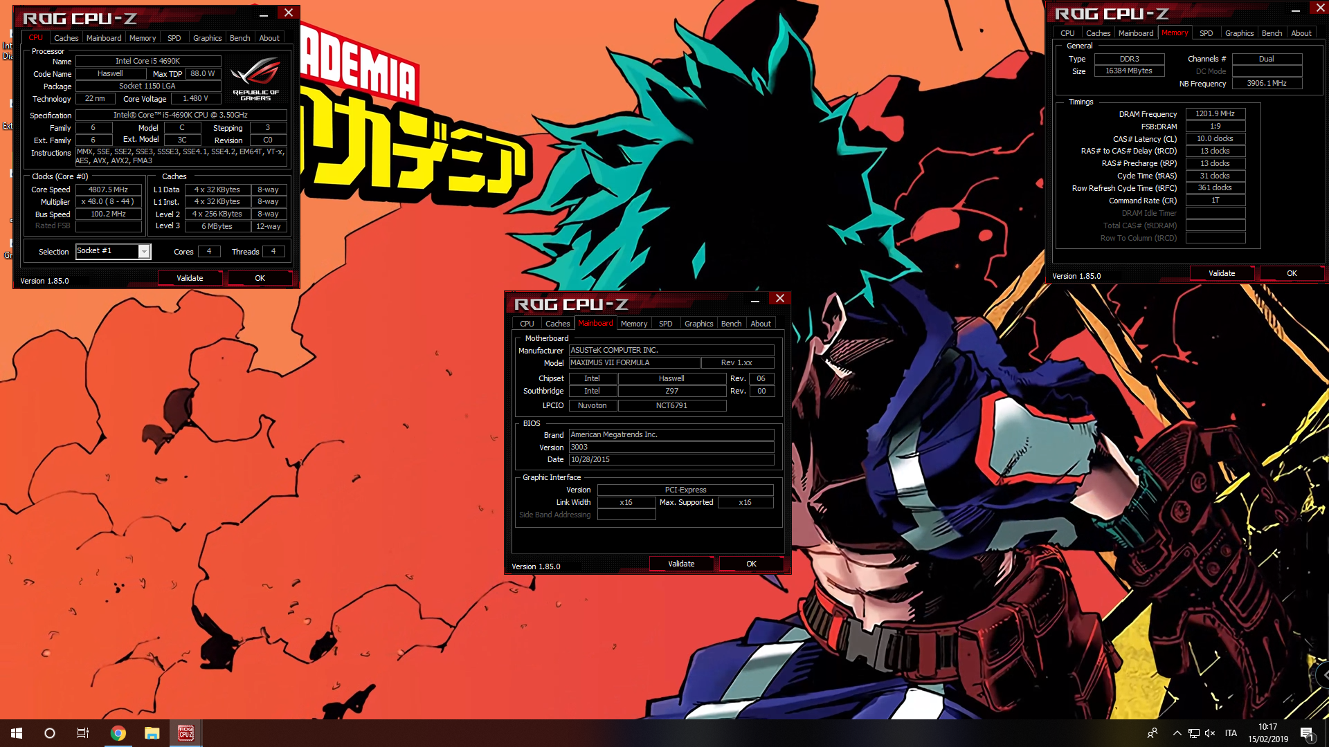Open Memory tab in CPU window
The image size is (1329, 747).
pyautogui.click(x=143, y=38)
